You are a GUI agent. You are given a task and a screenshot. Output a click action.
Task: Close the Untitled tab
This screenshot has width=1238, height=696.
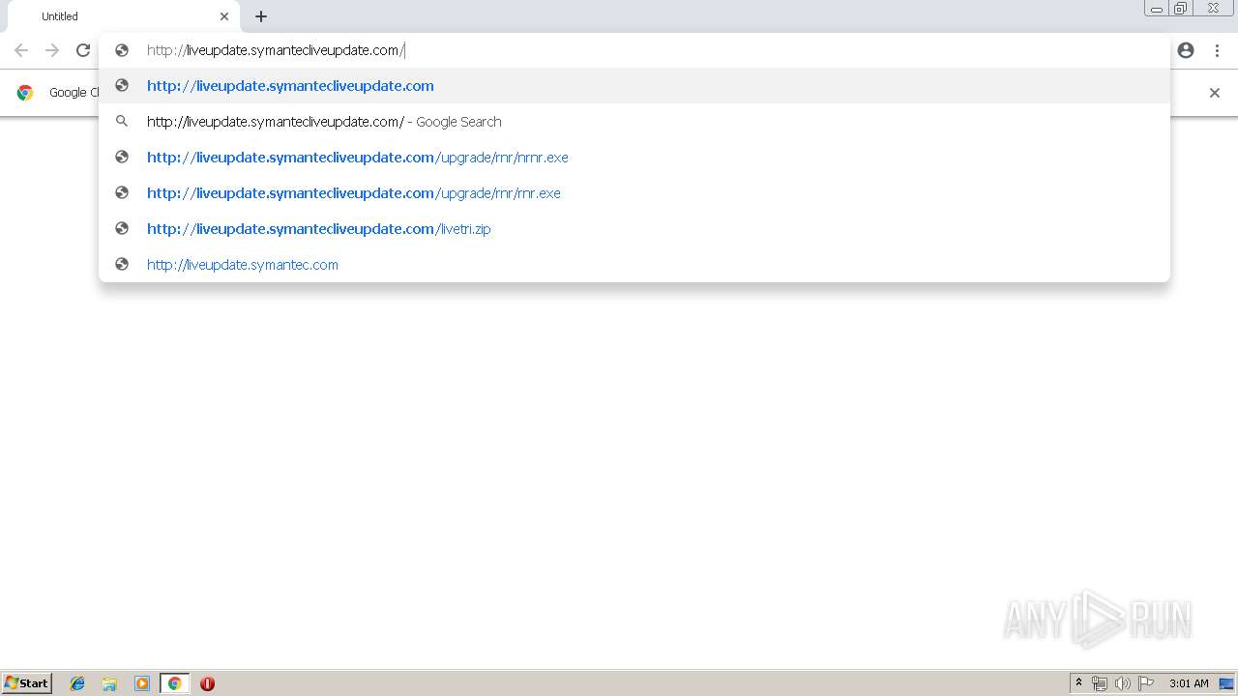(224, 16)
